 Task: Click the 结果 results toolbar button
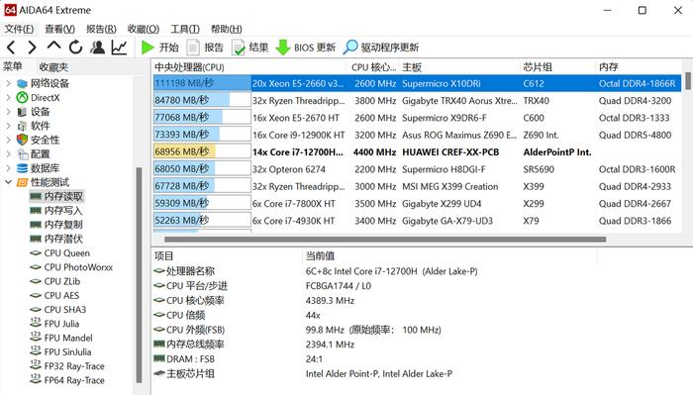click(x=249, y=48)
